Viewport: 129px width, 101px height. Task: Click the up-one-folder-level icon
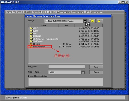92,21
